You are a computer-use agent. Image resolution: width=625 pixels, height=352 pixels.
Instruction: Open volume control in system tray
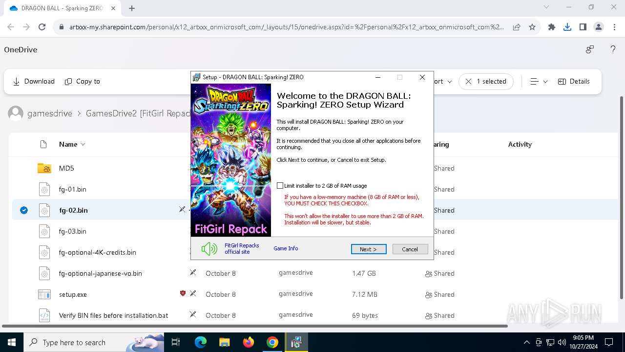[562, 342]
